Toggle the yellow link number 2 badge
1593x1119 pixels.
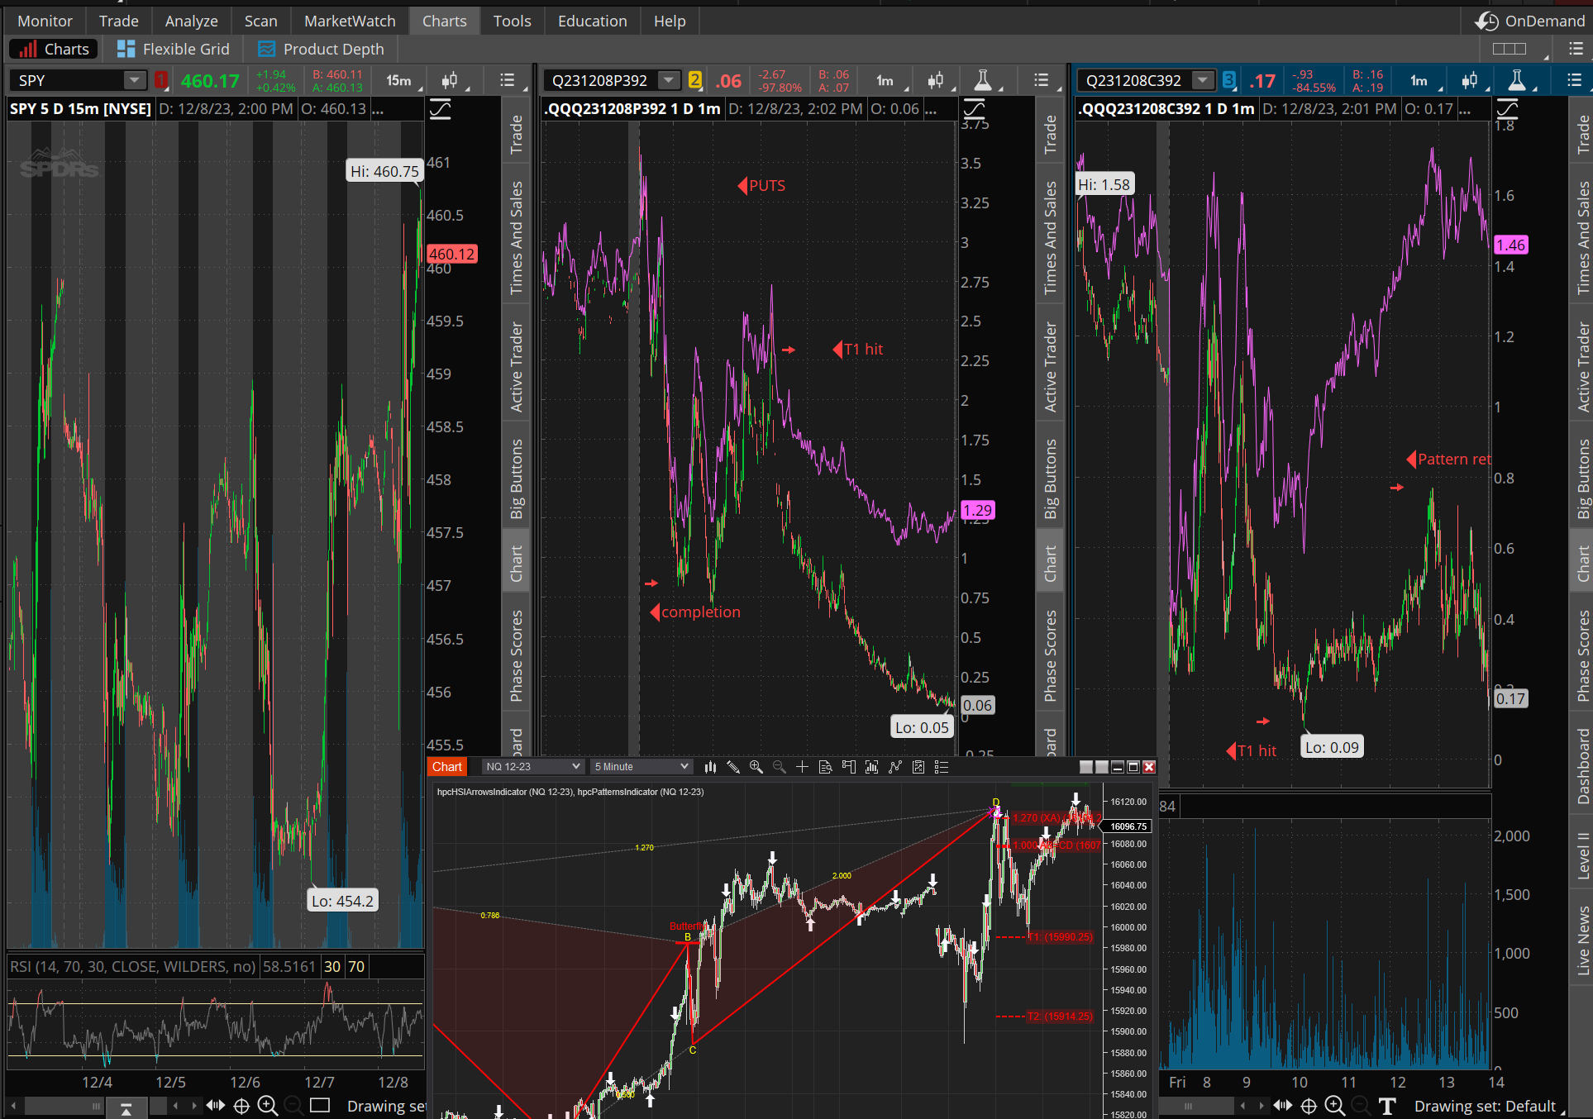tap(695, 80)
